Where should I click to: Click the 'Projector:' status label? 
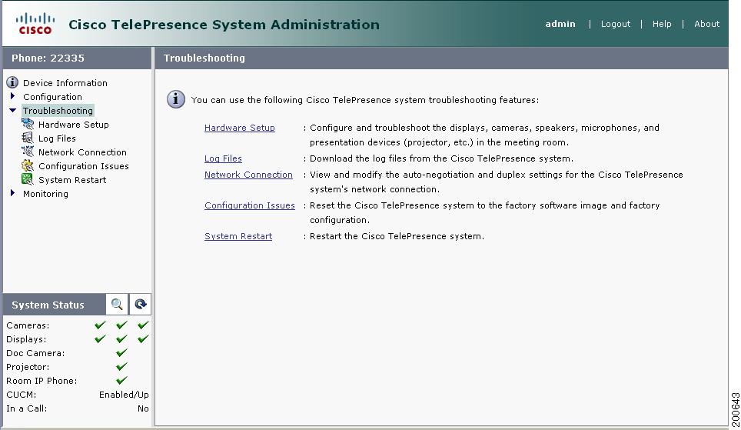click(28, 367)
